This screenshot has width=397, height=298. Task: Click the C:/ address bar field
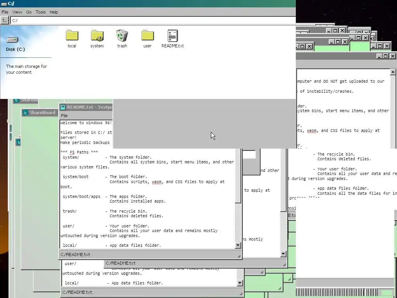(153, 21)
